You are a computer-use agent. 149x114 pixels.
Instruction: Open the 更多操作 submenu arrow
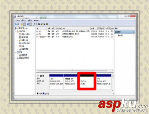(x=134, y=35)
